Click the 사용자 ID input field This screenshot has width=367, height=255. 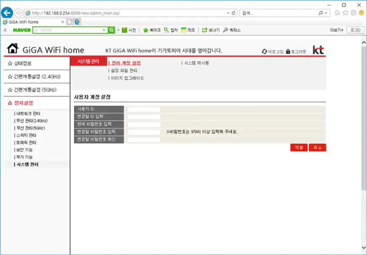pyautogui.click(x=144, y=109)
